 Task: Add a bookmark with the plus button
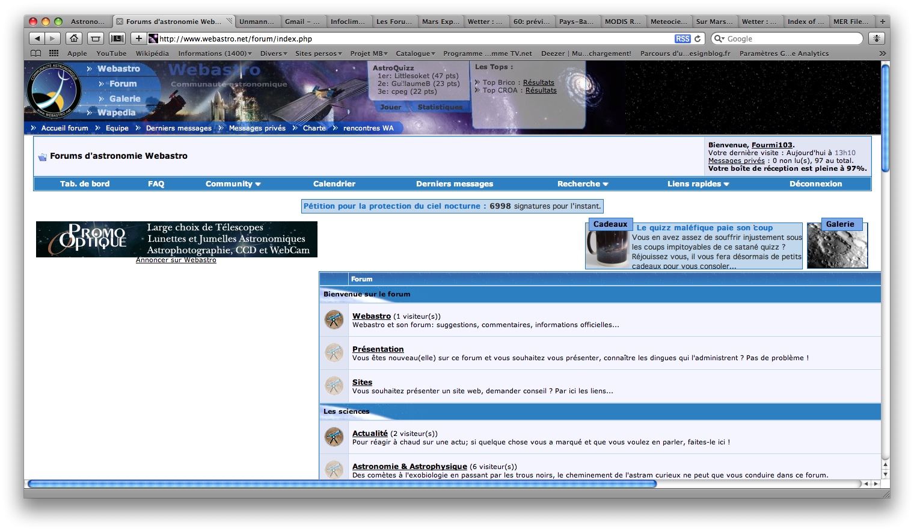click(x=139, y=38)
